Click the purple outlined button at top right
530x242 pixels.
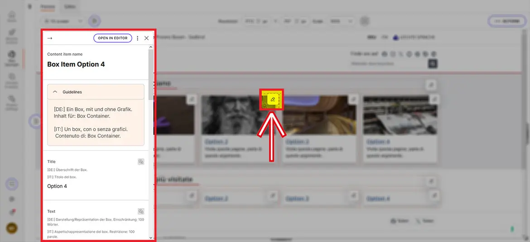tap(506, 21)
